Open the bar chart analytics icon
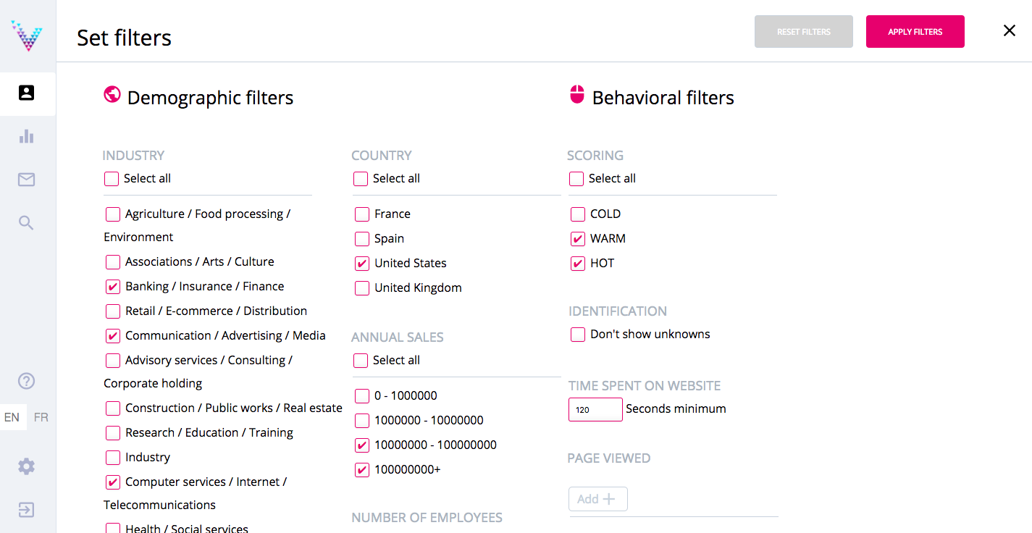The height and width of the screenshot is (533, 1032). [x=27, y=136]
